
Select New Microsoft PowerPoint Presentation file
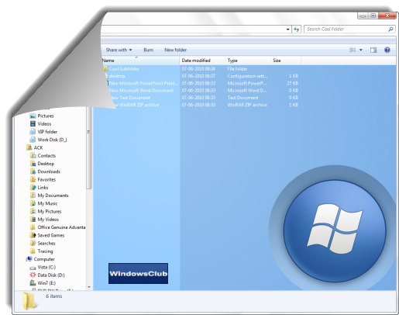coord(143,83)
